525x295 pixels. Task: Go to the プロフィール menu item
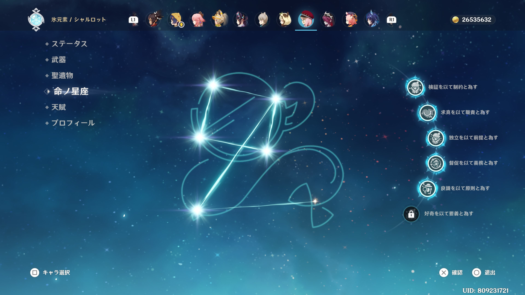73,123
